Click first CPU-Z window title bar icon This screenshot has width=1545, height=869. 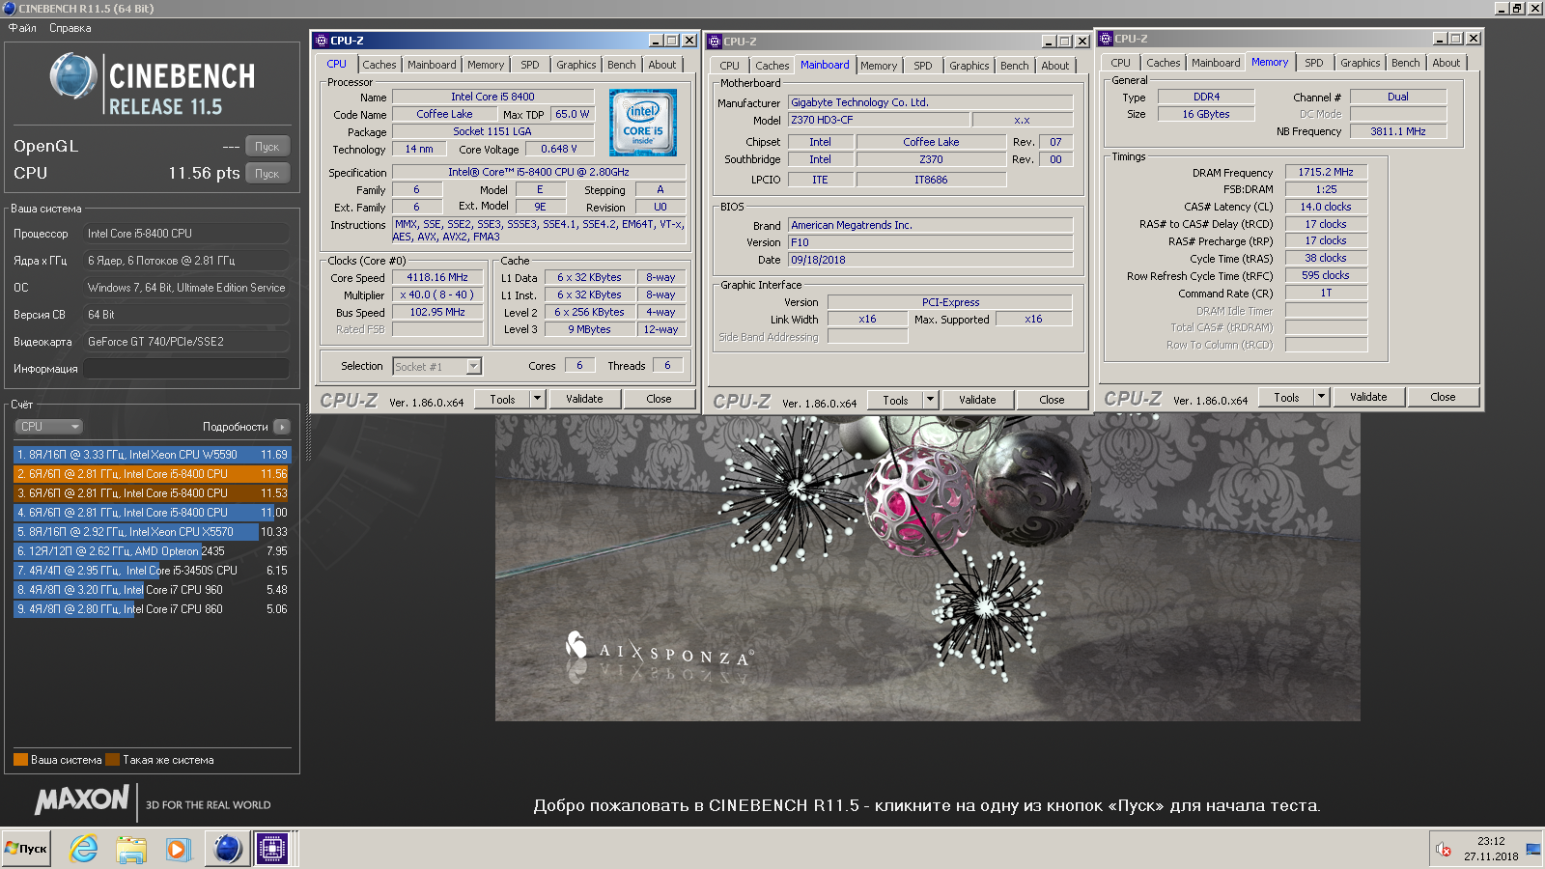[x=321, y=41]
